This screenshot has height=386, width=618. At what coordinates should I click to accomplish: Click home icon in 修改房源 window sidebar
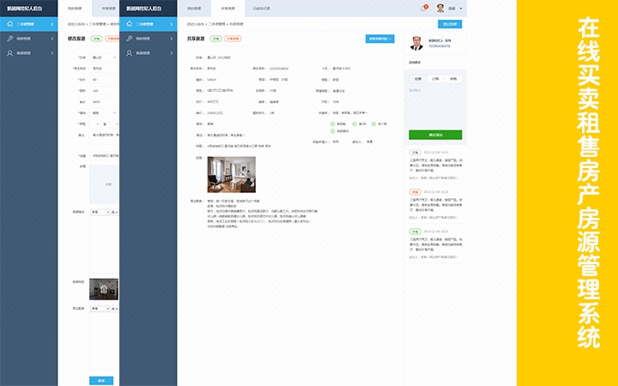(x=9, y=24)
